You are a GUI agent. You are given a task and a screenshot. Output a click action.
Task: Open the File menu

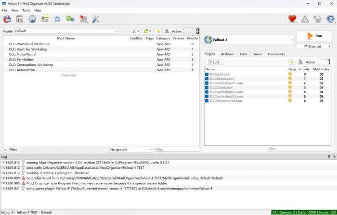4,10
